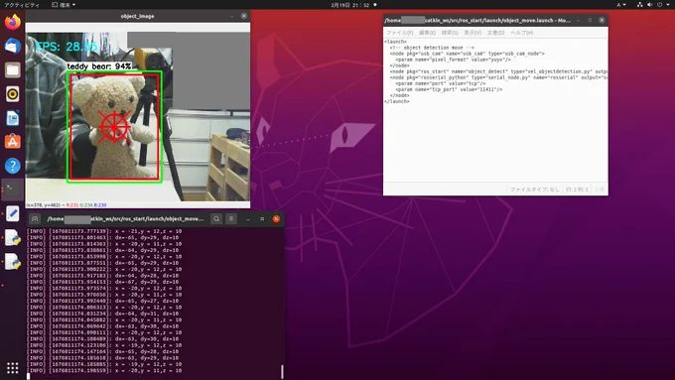Minimize the terminal window
Image resolution: width=675 pixels, height=380 pixels.
click(x=248, y=219)
